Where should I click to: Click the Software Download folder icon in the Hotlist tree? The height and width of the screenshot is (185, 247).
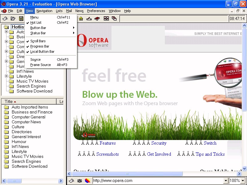click(x=11, y=91)
